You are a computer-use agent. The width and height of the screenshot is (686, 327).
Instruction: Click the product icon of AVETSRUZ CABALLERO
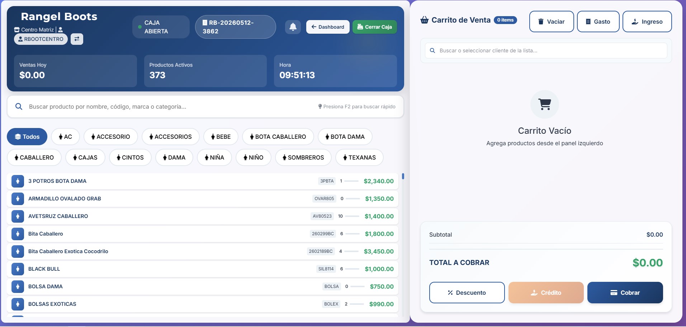pyautogui.click(x=18, y=216)
